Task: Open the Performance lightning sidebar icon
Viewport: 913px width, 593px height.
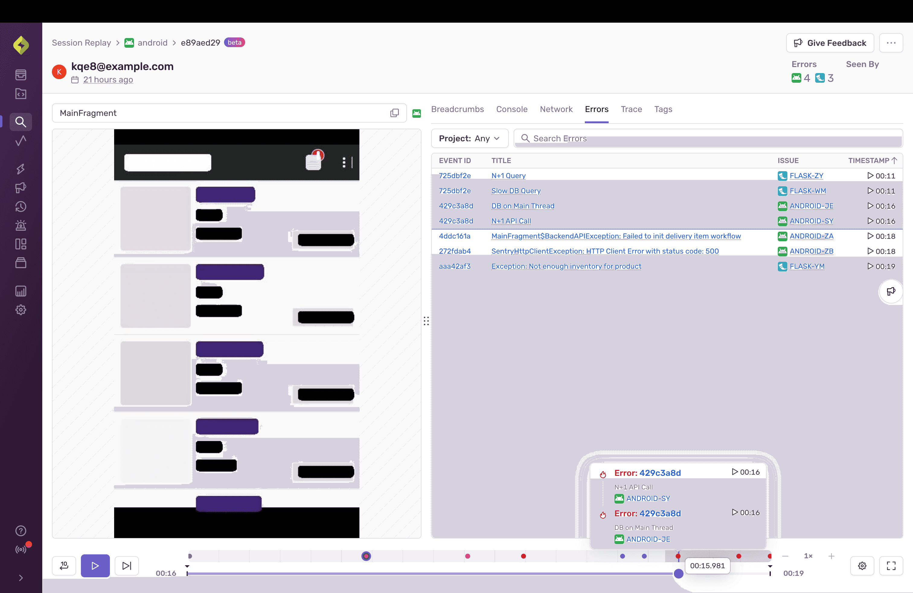Action: (21, 169)
